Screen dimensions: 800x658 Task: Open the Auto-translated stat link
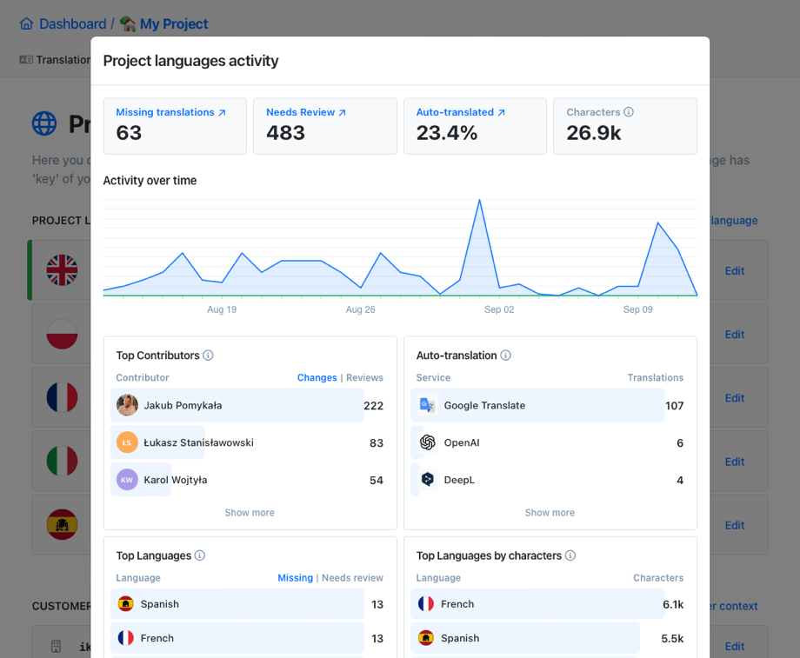pyautogui.click(x=455, y=112)
